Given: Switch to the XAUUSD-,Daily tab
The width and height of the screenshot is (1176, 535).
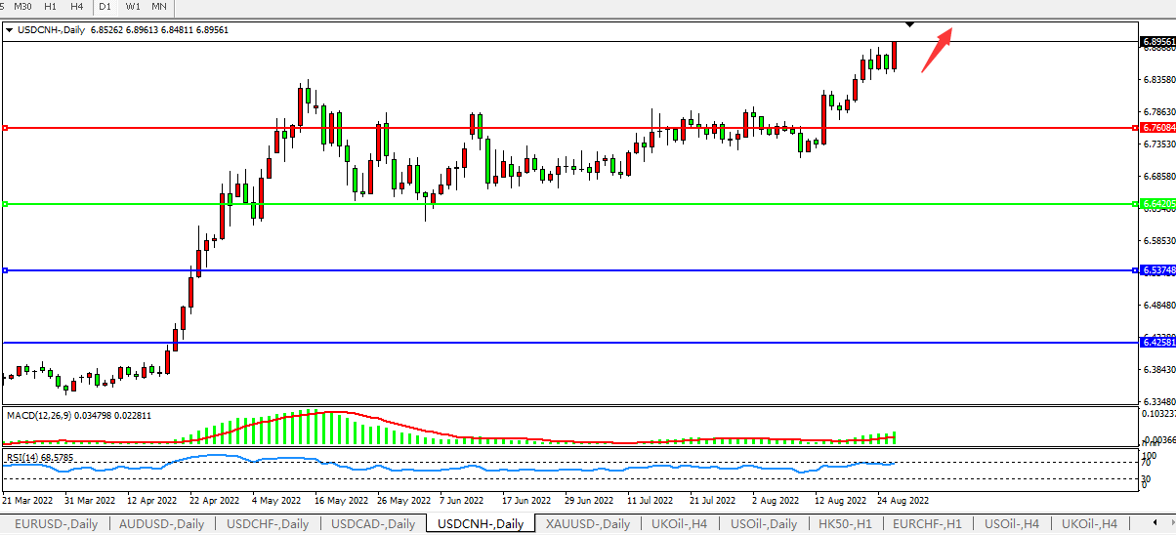Looking at the screenshot, I should (588, 524).
